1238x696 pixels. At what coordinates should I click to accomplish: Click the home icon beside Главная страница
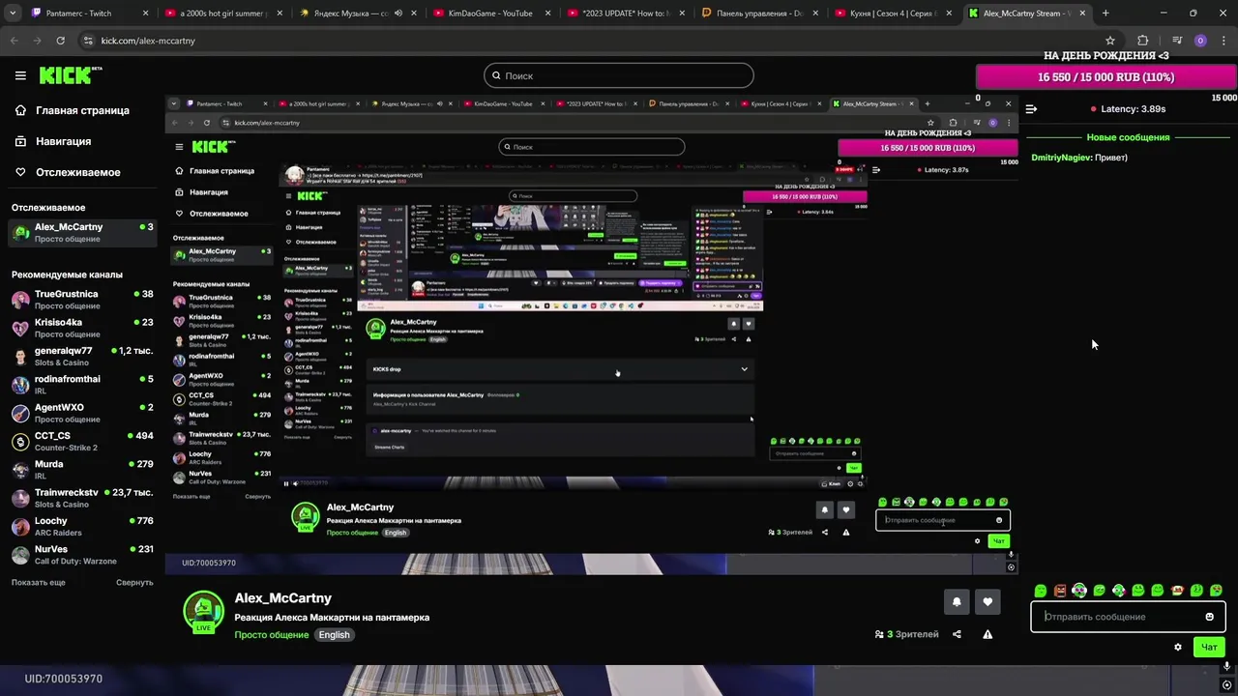20,110
